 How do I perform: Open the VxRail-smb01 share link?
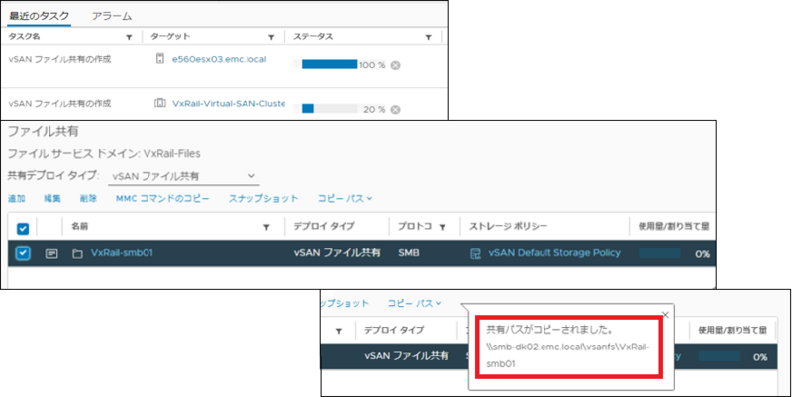click(x=122, y=253)
